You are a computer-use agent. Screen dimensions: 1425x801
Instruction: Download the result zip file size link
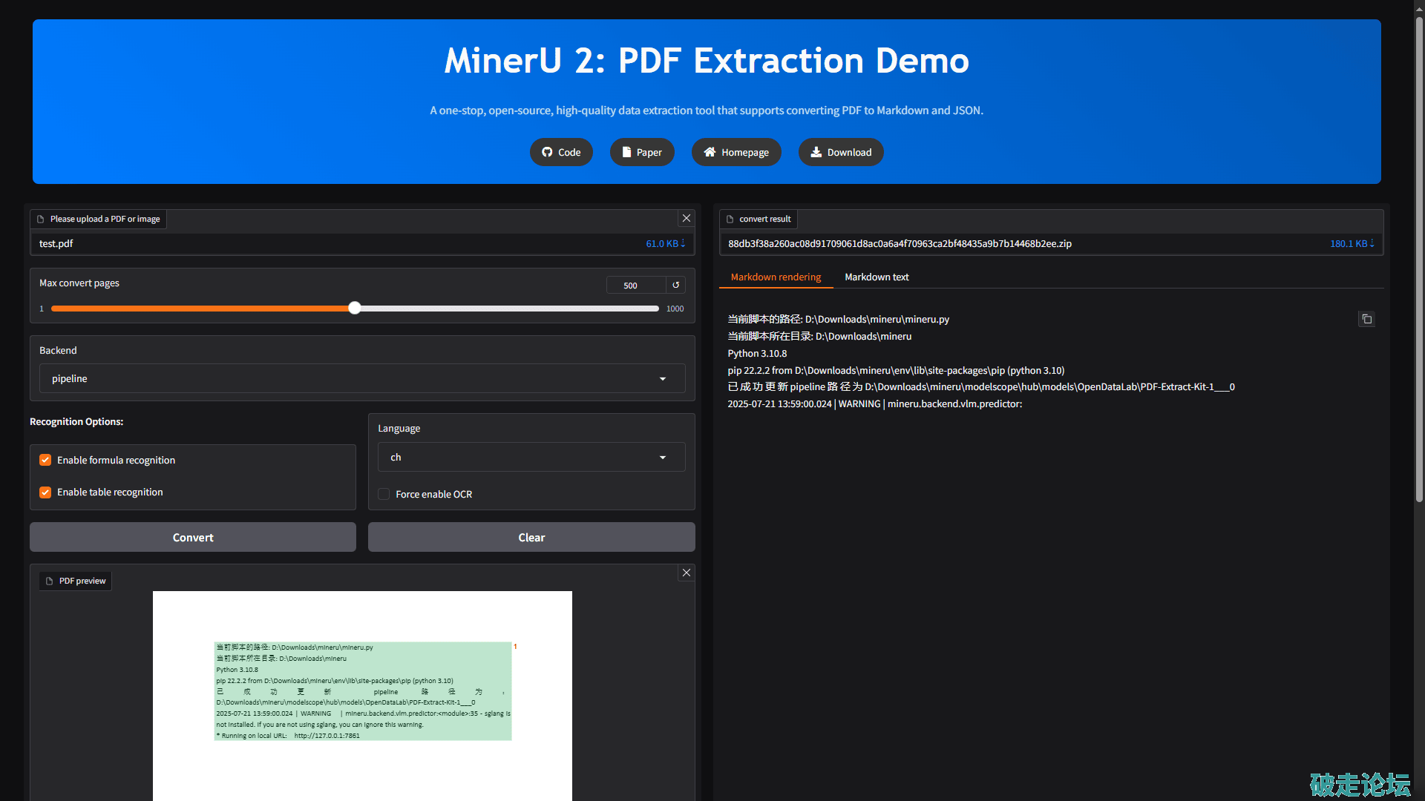[x=1352, y=243]
